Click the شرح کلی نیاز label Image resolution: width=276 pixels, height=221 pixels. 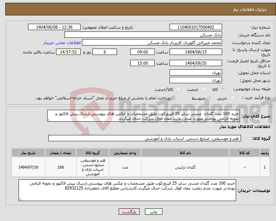tap(256, 116)
